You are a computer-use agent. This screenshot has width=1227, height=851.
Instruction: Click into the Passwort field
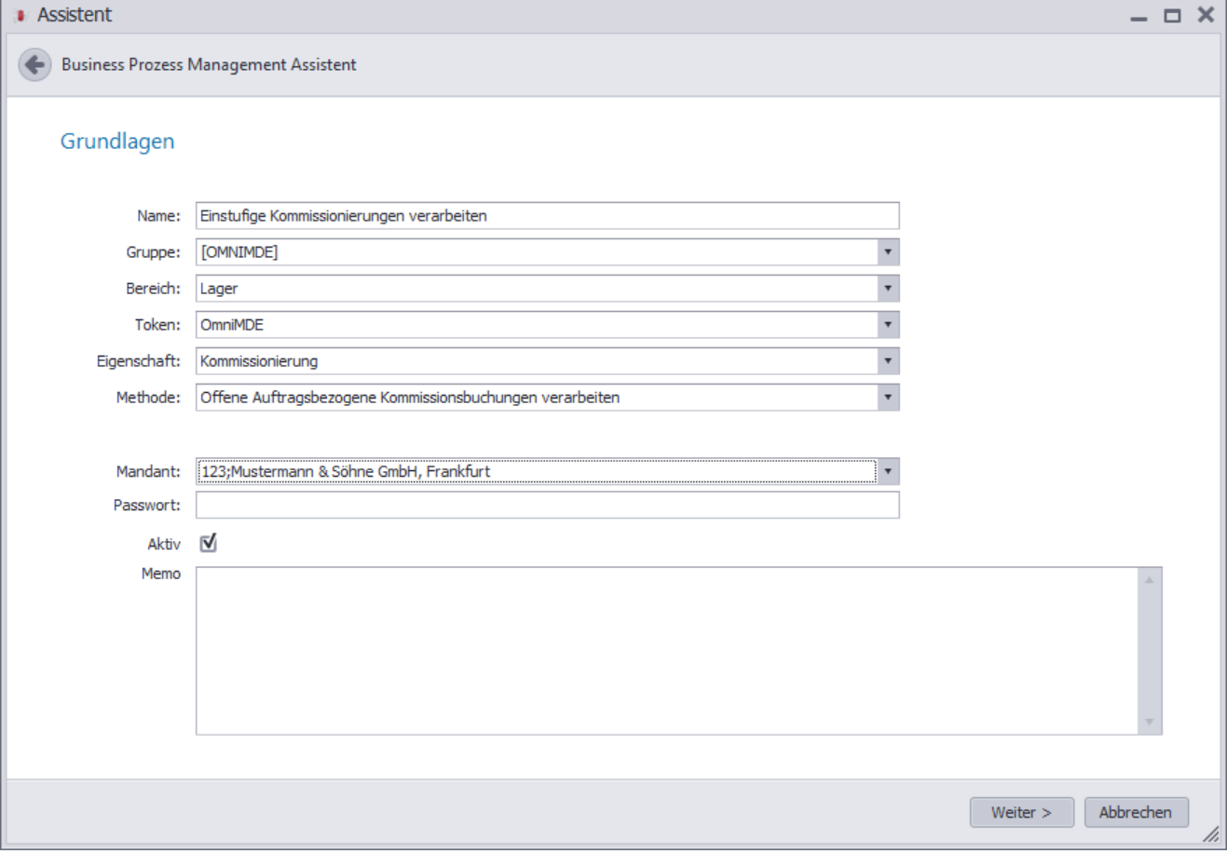[548, 505]
